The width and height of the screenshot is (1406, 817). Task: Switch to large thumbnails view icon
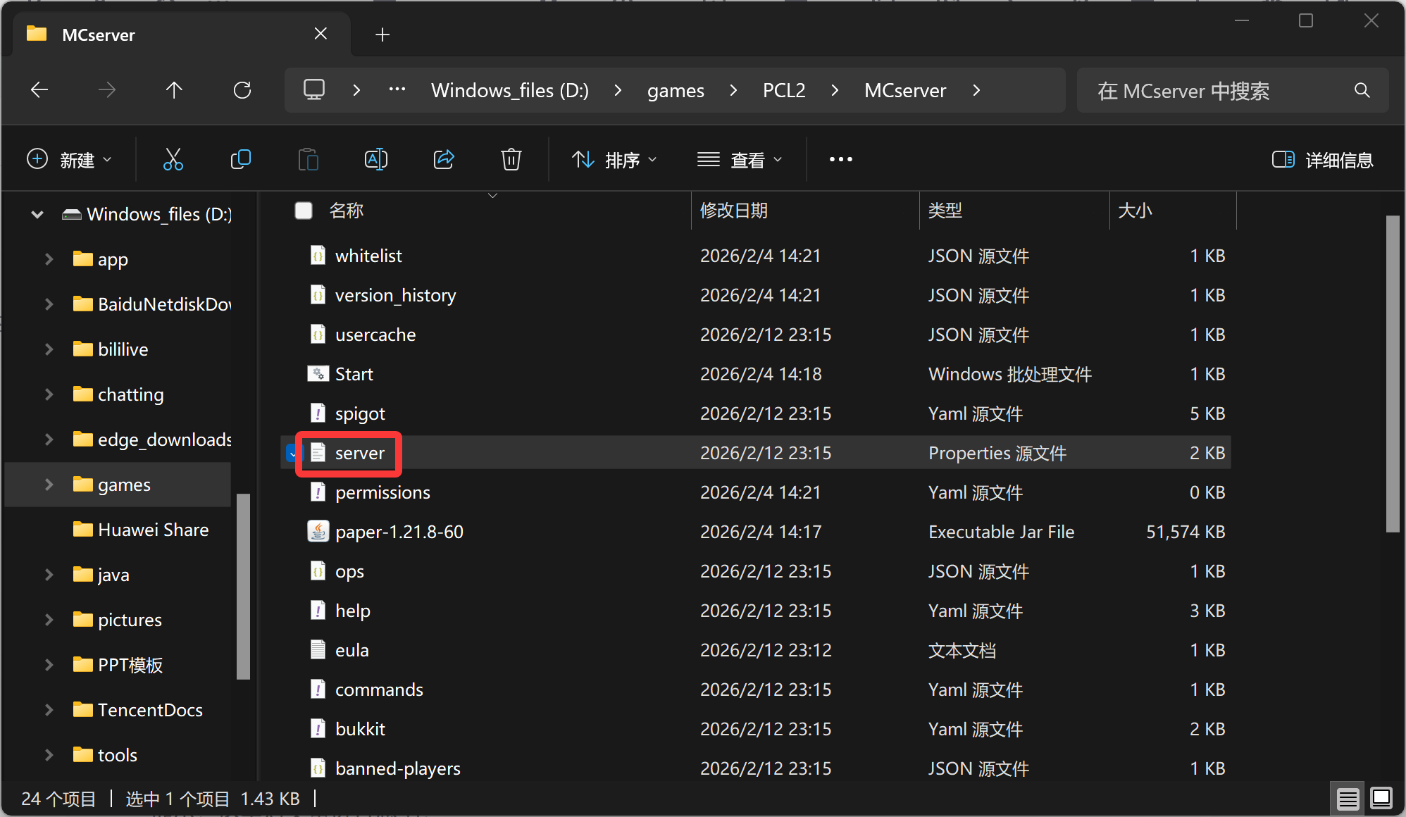pyautogui.click(x=1381, y=799)
